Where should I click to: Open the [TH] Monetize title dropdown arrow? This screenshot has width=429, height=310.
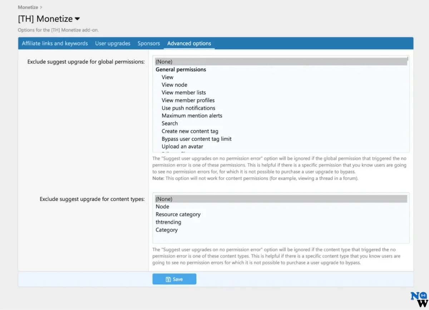pos(77,19)
